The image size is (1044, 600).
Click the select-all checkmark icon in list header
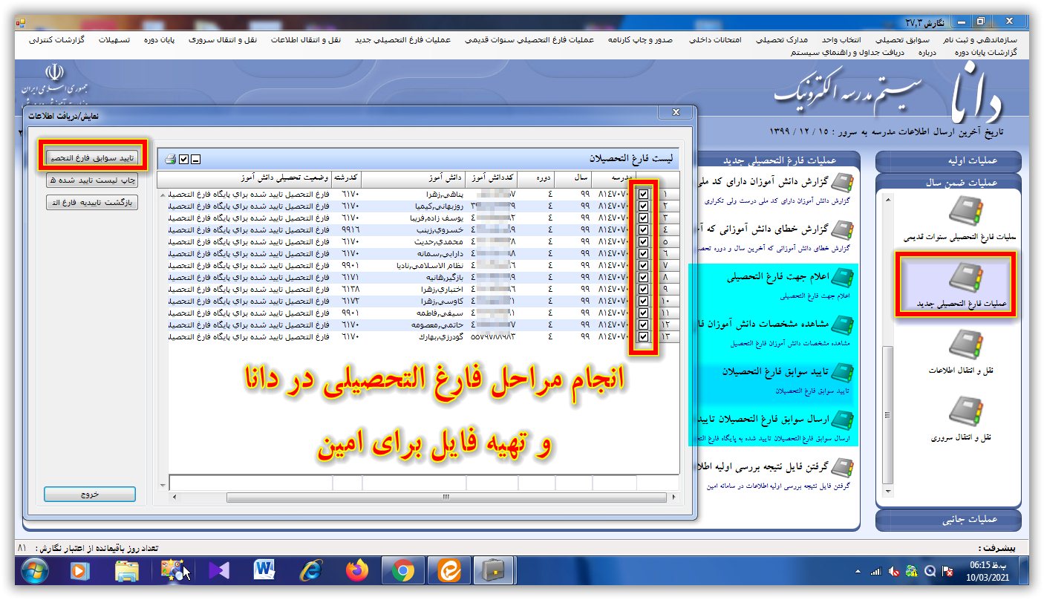[183, 159]
